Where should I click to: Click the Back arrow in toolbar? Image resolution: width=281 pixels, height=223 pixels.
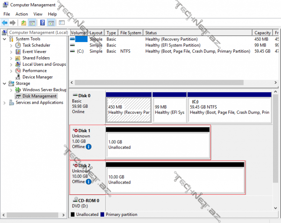pyautogui.click(x=4, y=23)
